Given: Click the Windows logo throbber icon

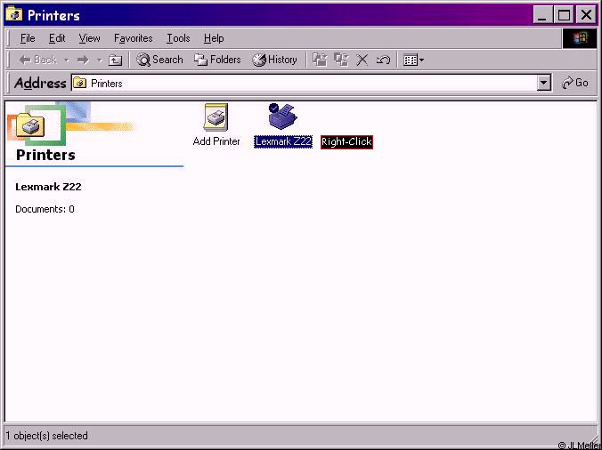Looking at the screenshot, I should 580,38.
